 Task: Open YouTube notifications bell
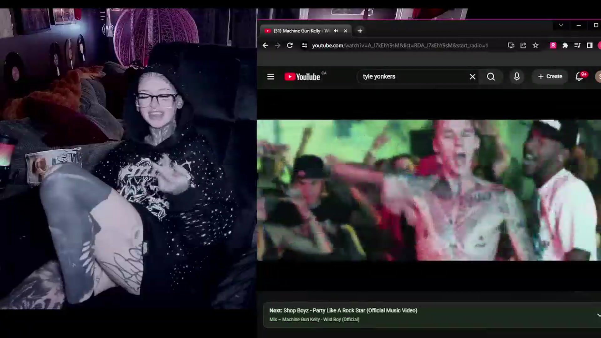pos(579,77)
